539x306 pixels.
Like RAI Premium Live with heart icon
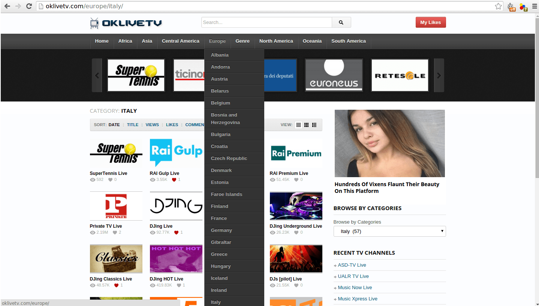(296, 180)
